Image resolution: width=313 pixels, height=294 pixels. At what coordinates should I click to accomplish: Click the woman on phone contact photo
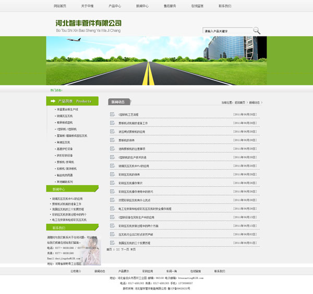(x=92, y=251)
